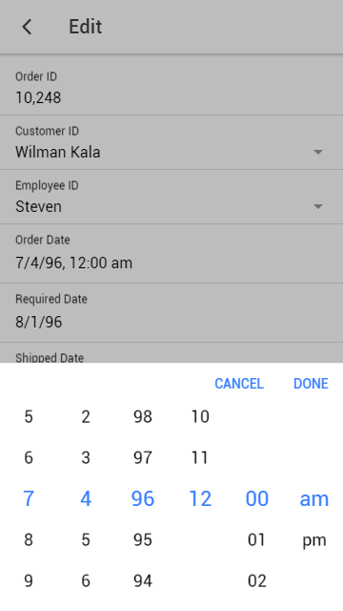
Task: Select minute 01 in the picker
Action: (x=257, y=540)
